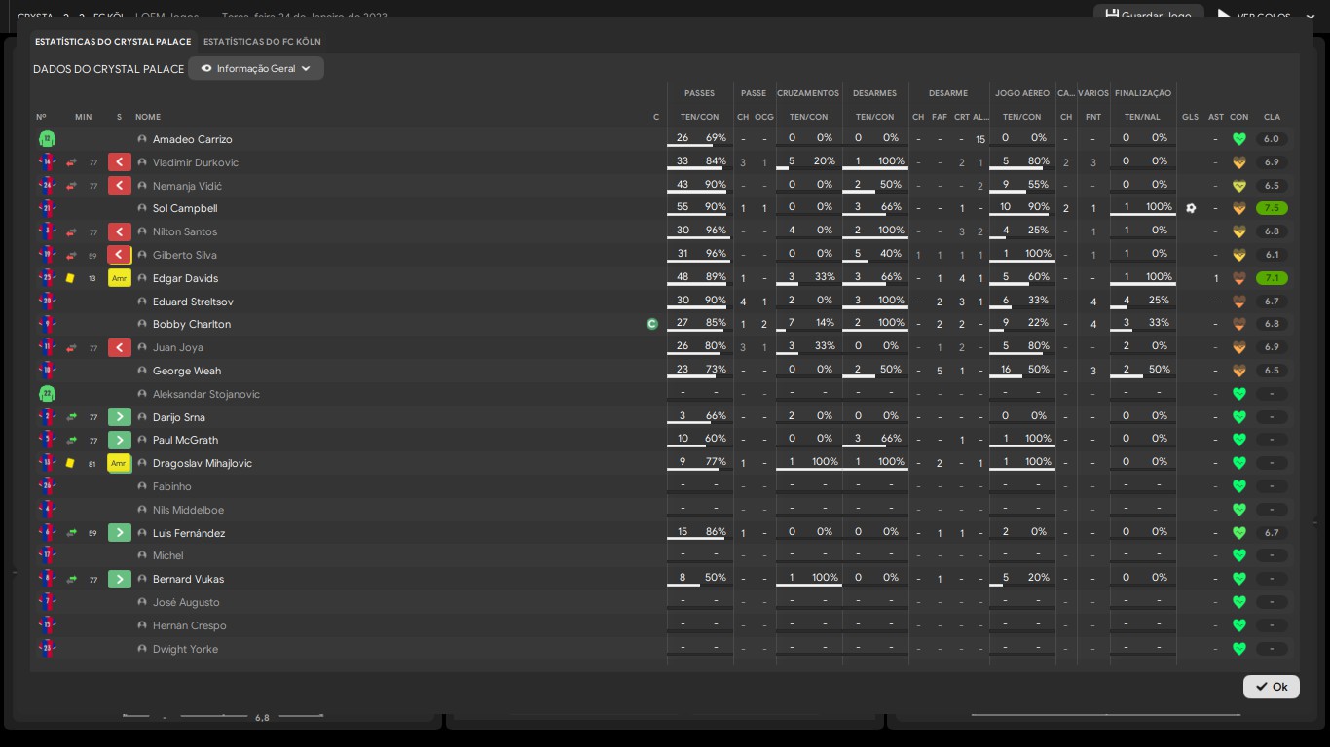Click Sol Campbell's striped shirt number icon
Screen dimensions: 1330x747
[47, 208]
